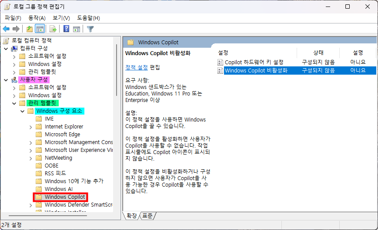The height and width of the screenshot is (230, 378).
Task: Expand 관리 템플릿 under 컴퓨터 구성
Action: (x=14, y=72)
